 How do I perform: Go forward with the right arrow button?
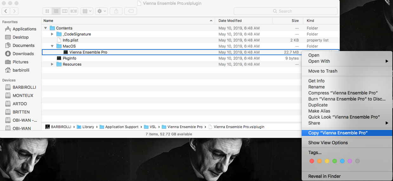pos(14,11)
